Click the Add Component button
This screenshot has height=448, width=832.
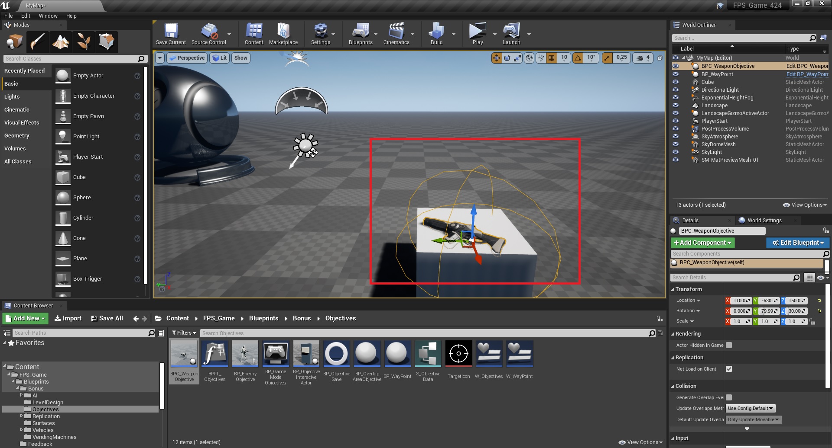tap(702, 243)
